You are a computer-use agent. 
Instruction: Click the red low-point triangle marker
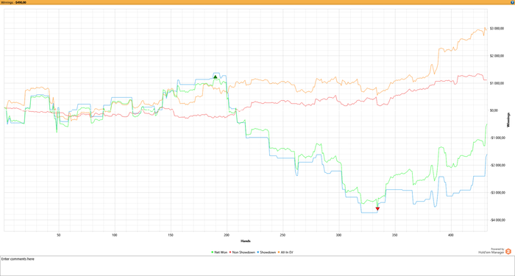point(377,208)
